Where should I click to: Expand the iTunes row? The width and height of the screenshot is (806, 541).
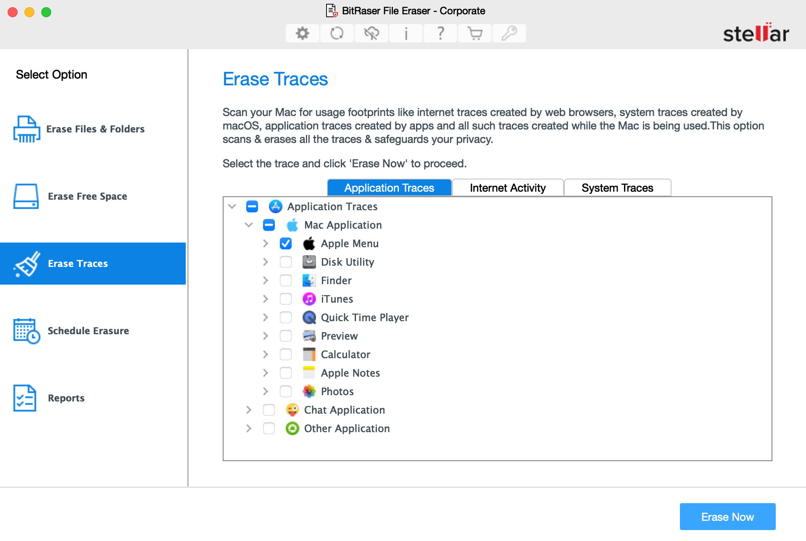coord(265,299)
